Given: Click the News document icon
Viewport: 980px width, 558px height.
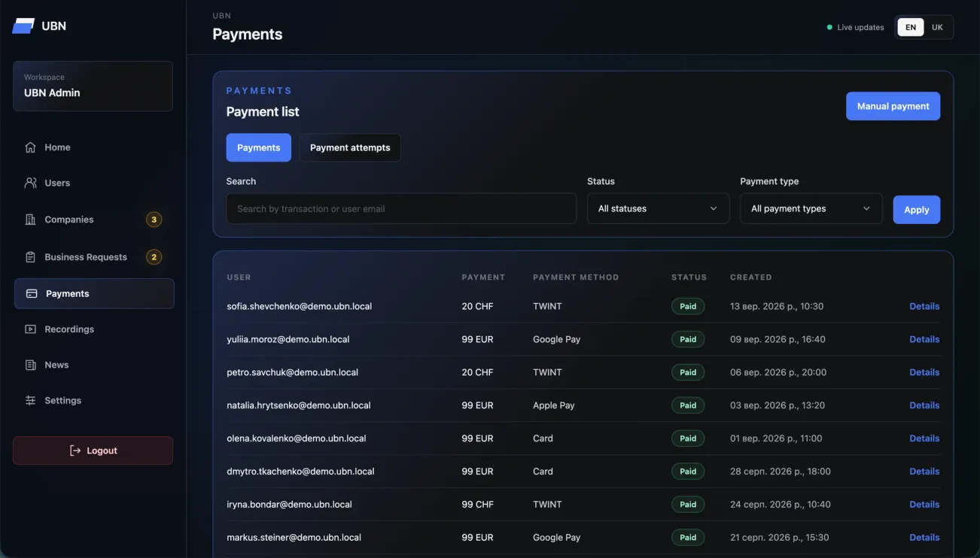Looking at the screenshot, I should [x=30, y=365].
